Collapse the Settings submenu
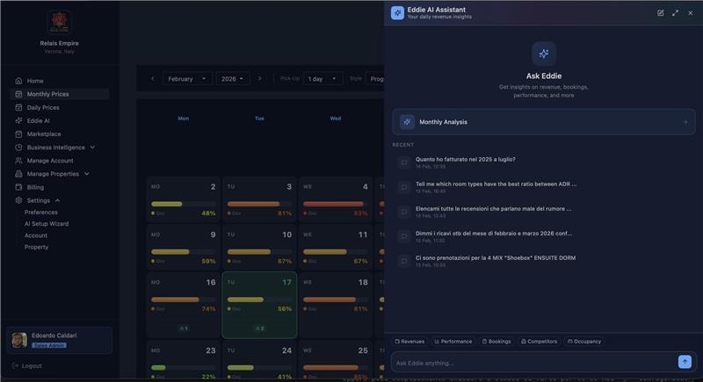703x382 pixels. (x=57, y=200)
